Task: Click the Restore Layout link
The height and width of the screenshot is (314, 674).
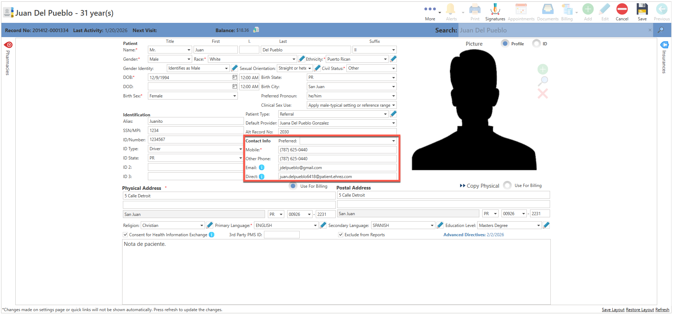Action: 640,310
